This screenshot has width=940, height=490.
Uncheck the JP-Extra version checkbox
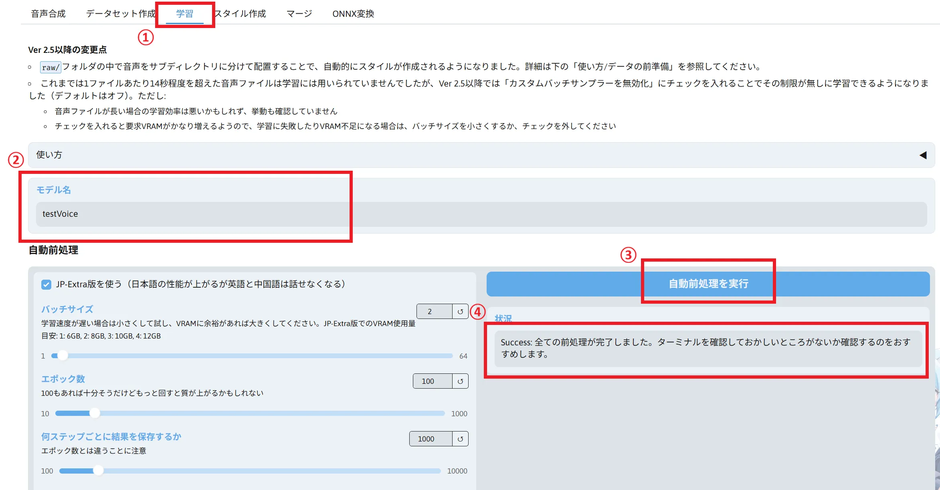tap(46, 284)
